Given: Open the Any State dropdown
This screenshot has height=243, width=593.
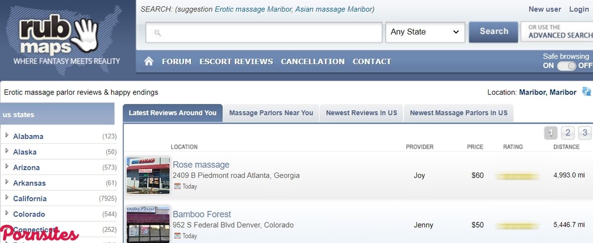Looking at the screenshot, I should tap(425, 32).
